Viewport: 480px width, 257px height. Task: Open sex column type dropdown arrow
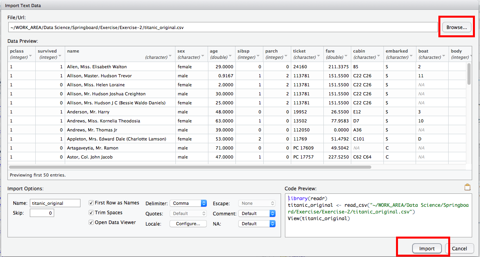(x=203, y=57)
